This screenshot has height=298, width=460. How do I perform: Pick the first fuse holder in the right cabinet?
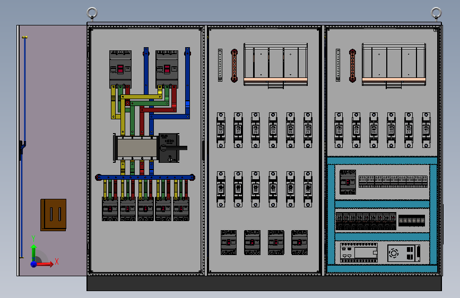pos(339,130)
